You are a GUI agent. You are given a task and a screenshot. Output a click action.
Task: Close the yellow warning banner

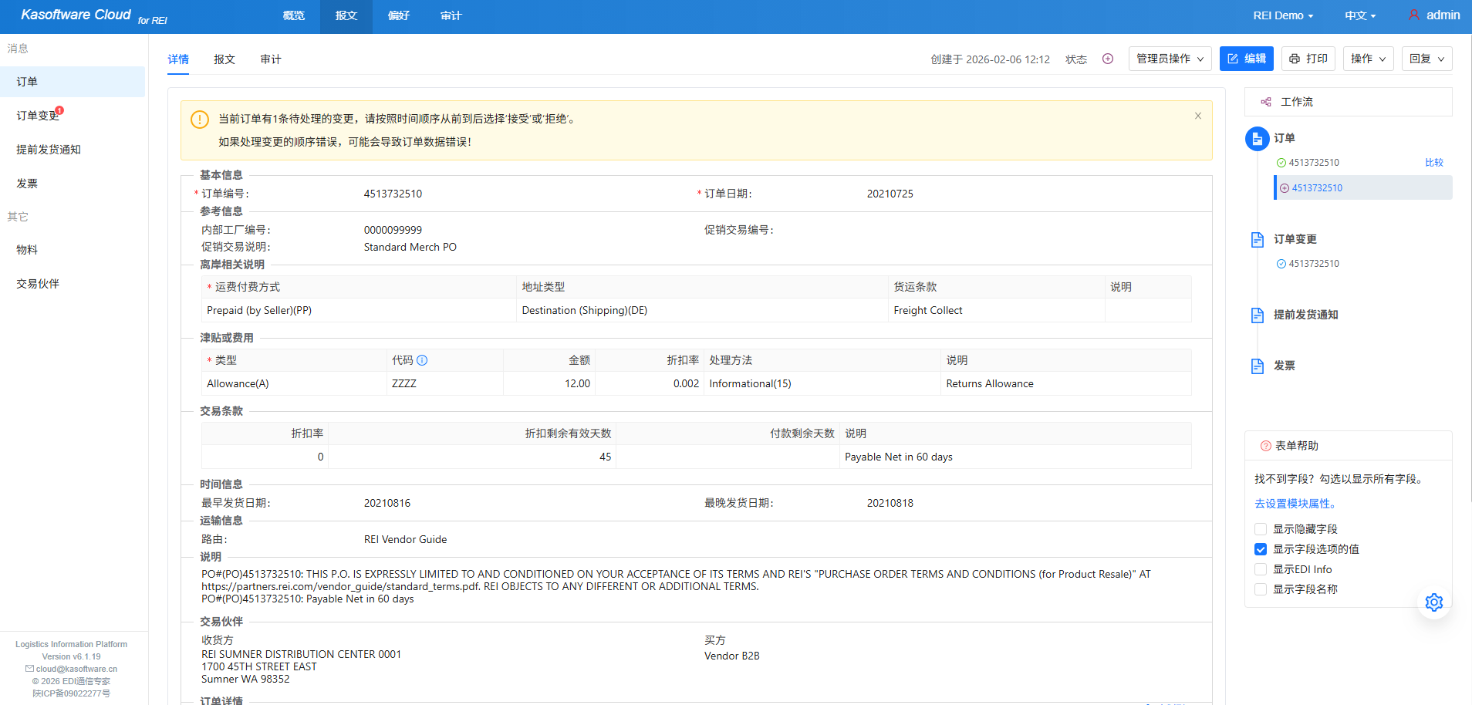[1197, 116]
